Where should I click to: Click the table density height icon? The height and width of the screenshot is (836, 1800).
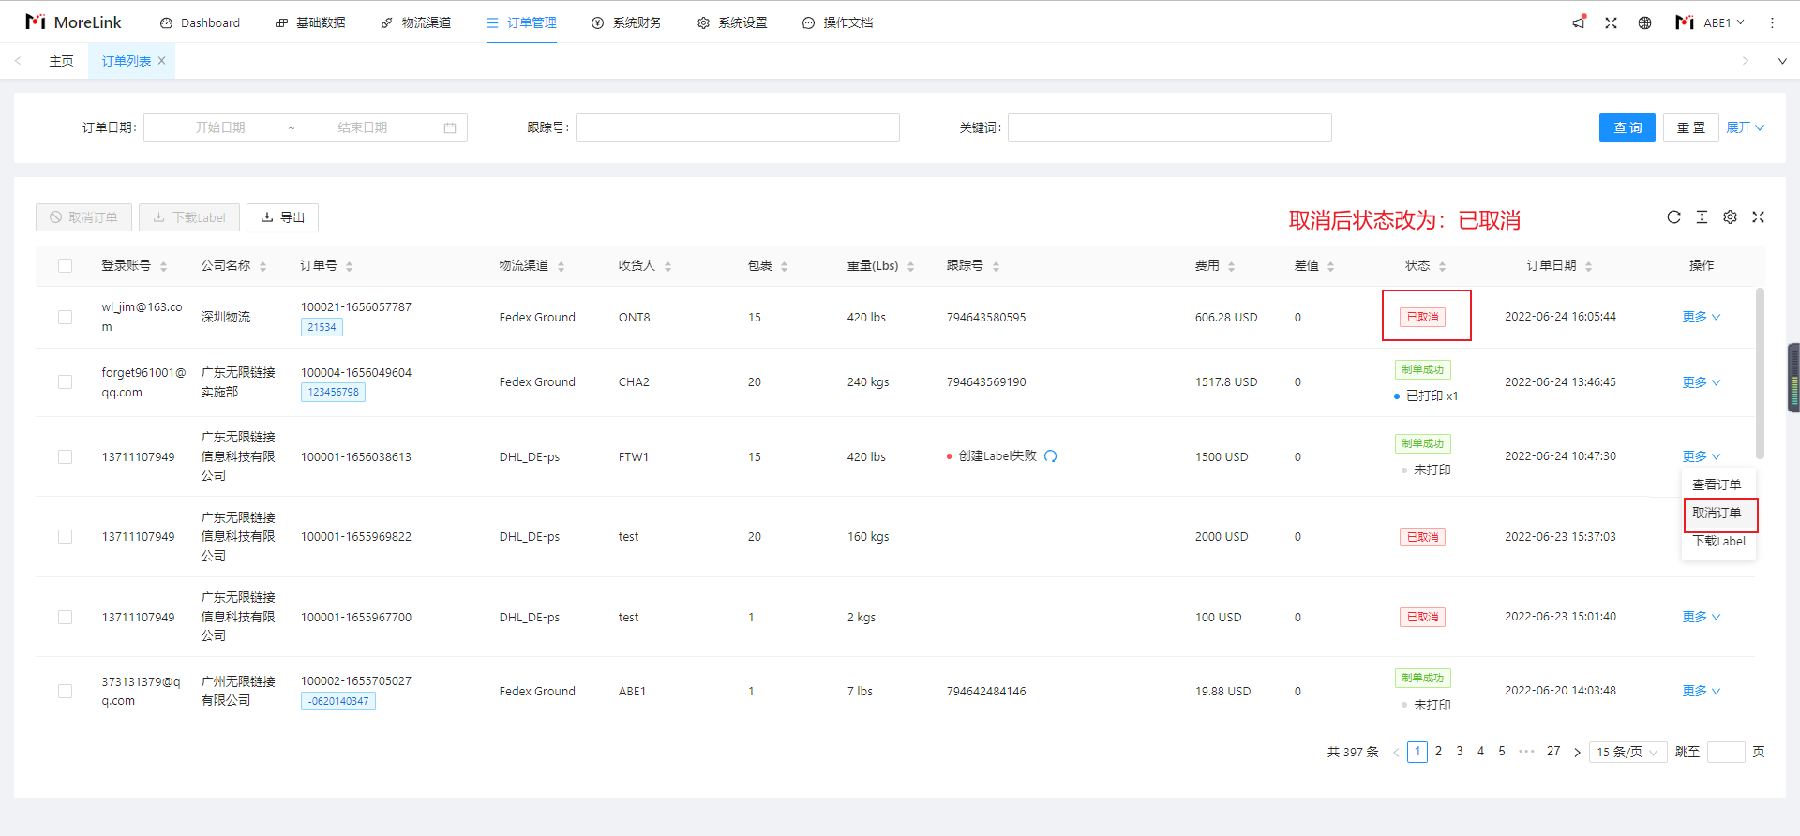(1702, 217)
